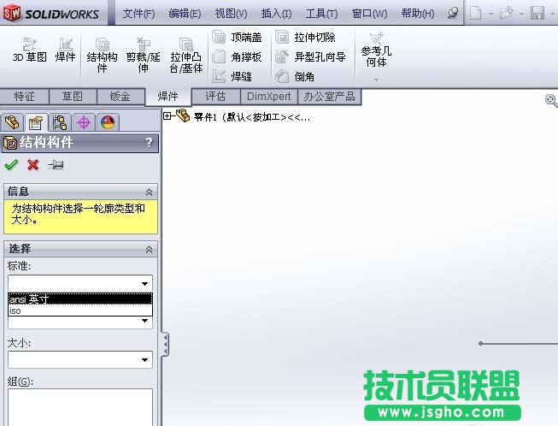Click inside the 组(G) list box
Image resolution: width=558 pixels, height=426 pixels.
click(x=80, y=407)
